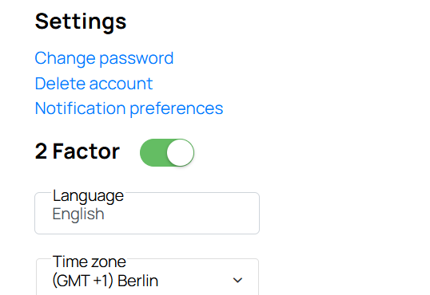Click the word preferences in the Notification link

click(177, 109)
